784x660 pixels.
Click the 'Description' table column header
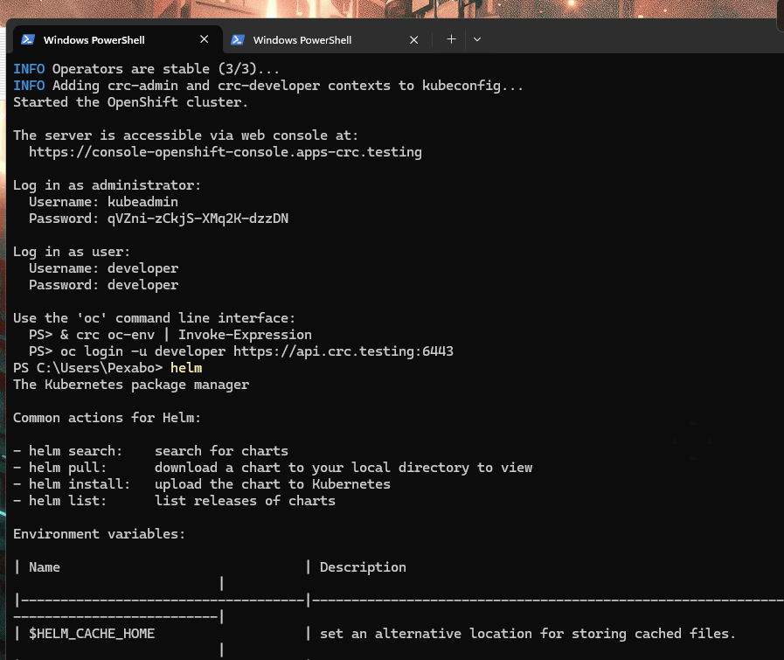click(363, 567)
